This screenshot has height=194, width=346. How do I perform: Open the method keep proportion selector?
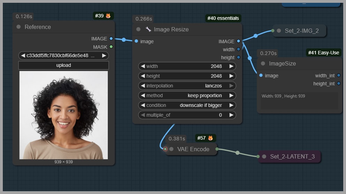click(x=187, y=95)
